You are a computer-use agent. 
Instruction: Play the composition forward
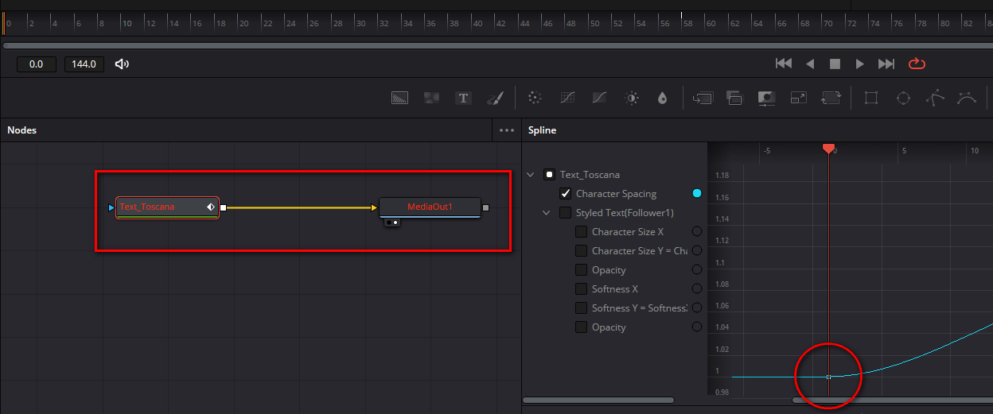pos(860,64)
